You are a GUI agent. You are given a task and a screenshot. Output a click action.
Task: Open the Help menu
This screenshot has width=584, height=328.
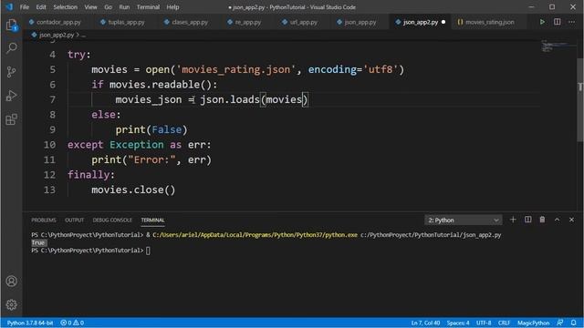[x=172, y=7]
